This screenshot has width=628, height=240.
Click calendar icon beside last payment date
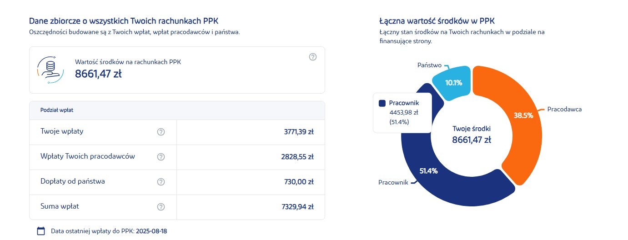[x=41, y=231]
